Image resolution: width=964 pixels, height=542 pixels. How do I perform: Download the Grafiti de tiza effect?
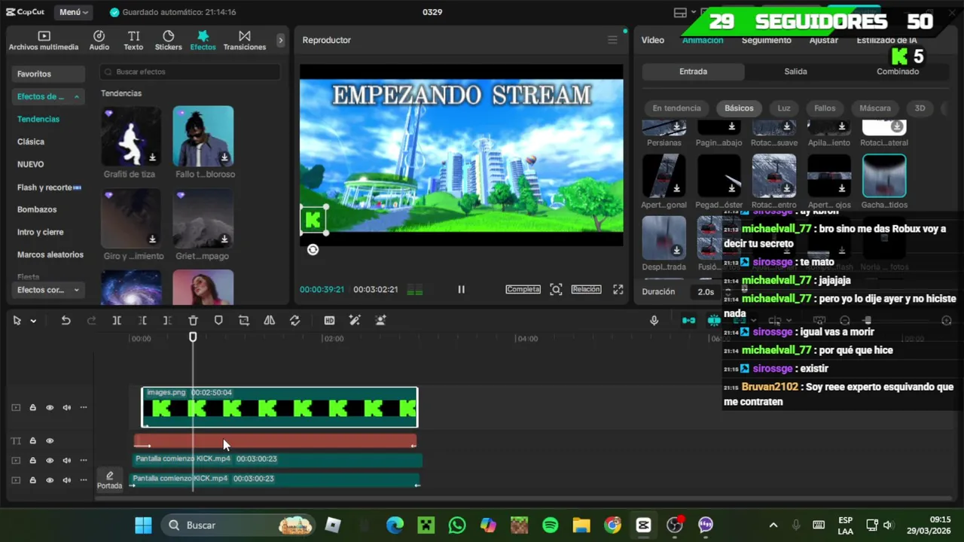click(x=152, y=157)
